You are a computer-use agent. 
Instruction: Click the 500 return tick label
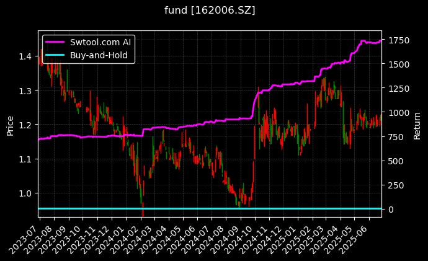point(395,161)
